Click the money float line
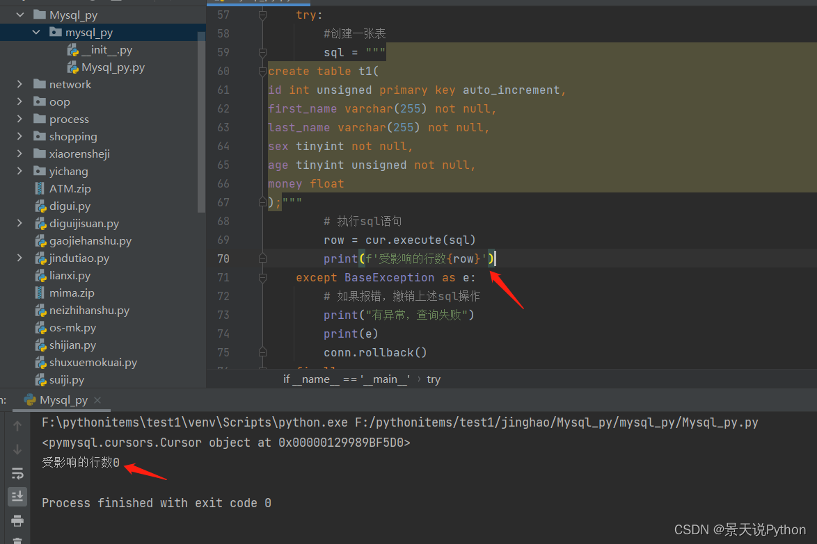The width and height of the screenshot is (817, 544). (306, 183)
